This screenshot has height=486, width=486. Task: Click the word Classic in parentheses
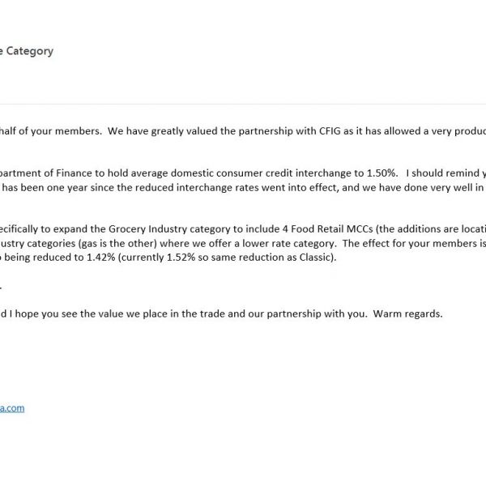tap(316, 258)
